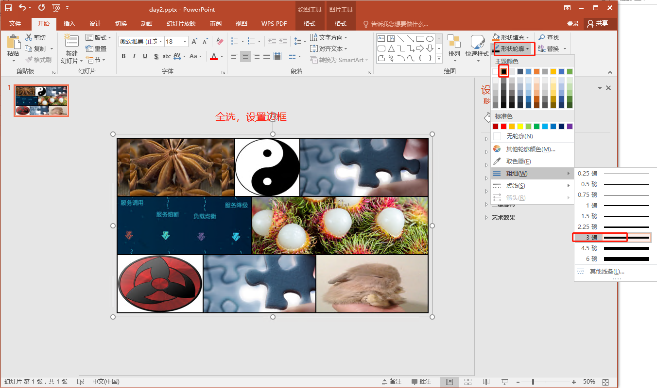This screenshot has height=388, width=657.
Task: Switch to the 幻灯片放映 slideshow tab
Action: [x=181, y=24]
